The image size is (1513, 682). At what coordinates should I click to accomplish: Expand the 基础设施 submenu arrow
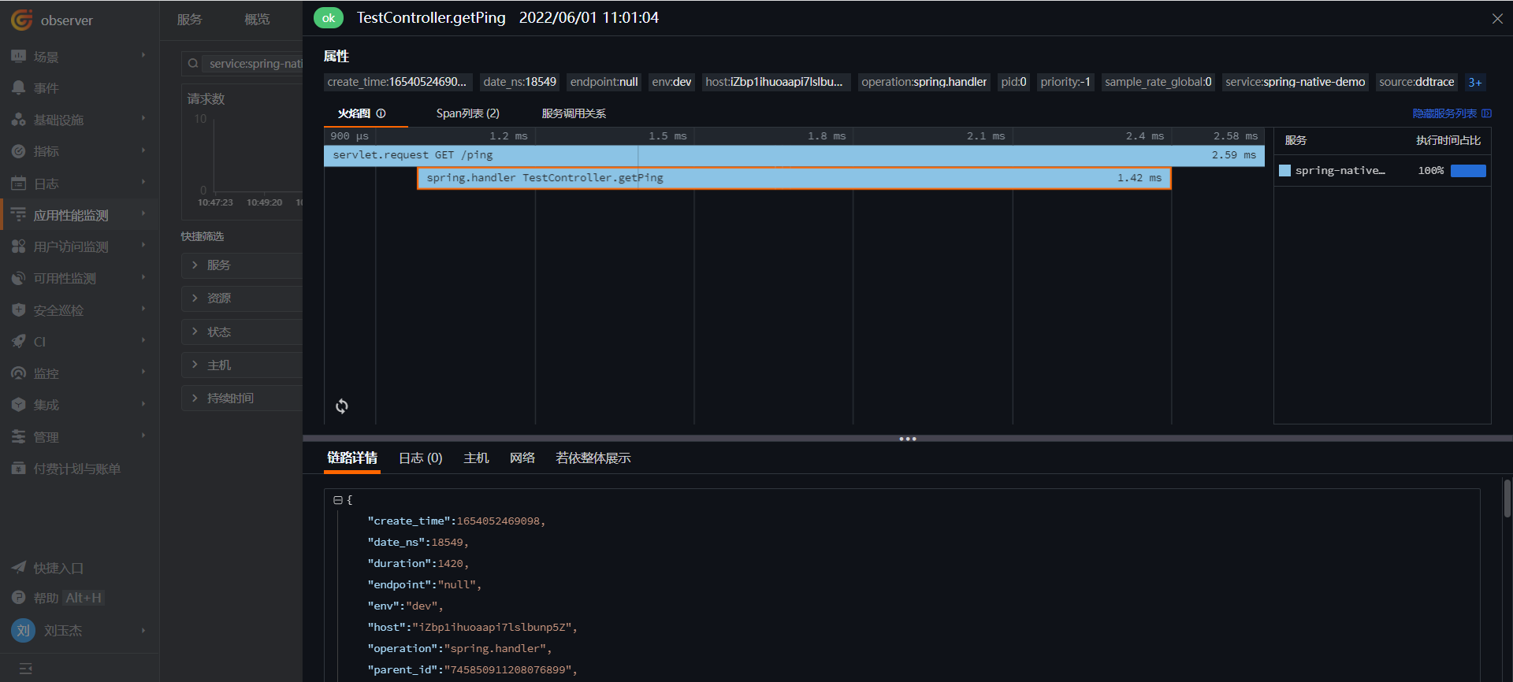pos(143,118)
